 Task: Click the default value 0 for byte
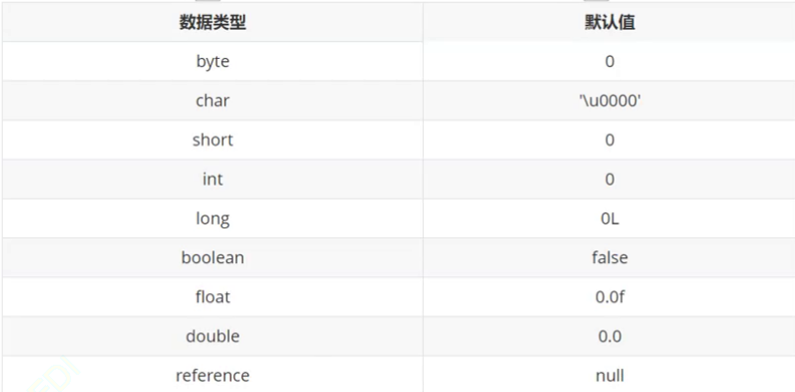(609, 62)
